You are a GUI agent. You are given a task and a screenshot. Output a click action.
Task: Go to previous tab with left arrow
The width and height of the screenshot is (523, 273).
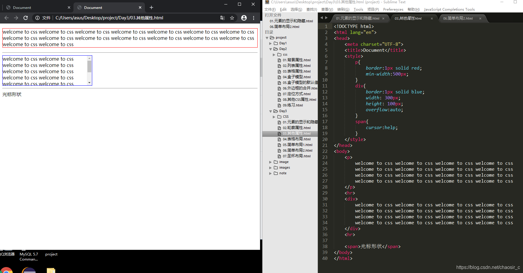pyautogui.click(x=321, y=18)
